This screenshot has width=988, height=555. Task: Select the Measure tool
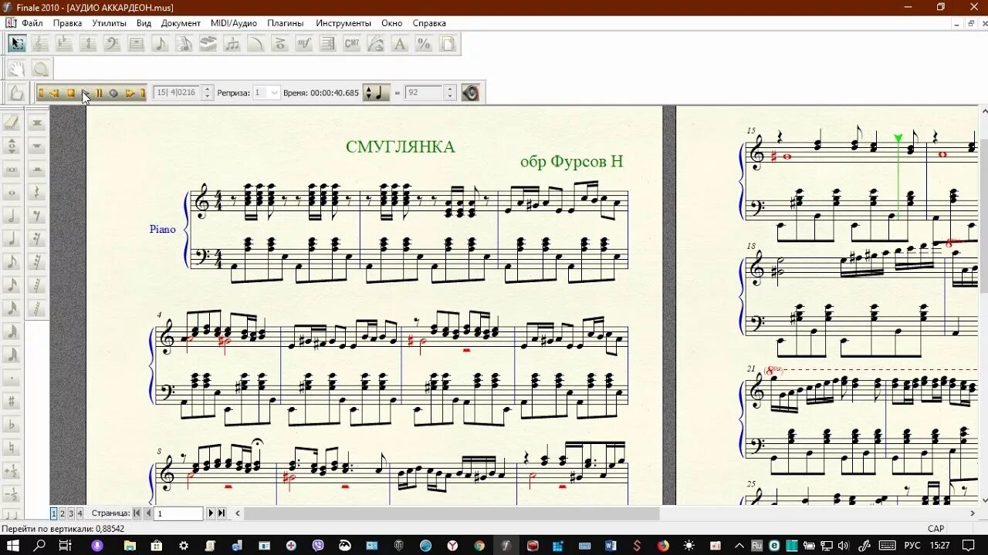(136, 44)
